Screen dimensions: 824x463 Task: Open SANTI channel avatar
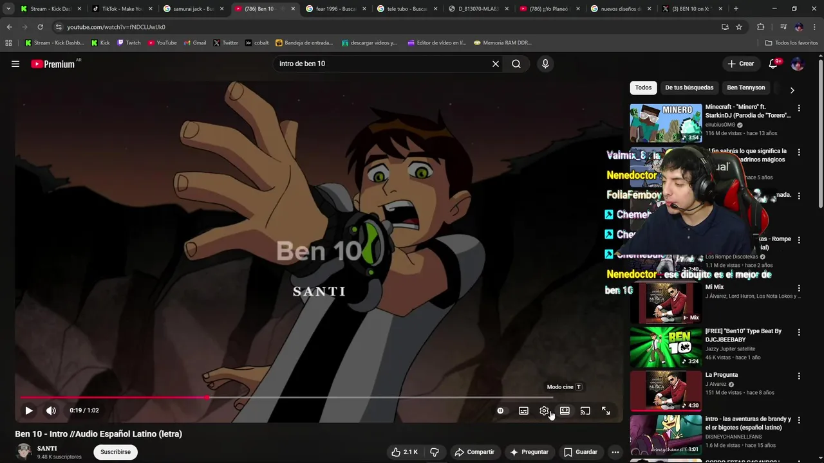24,452
